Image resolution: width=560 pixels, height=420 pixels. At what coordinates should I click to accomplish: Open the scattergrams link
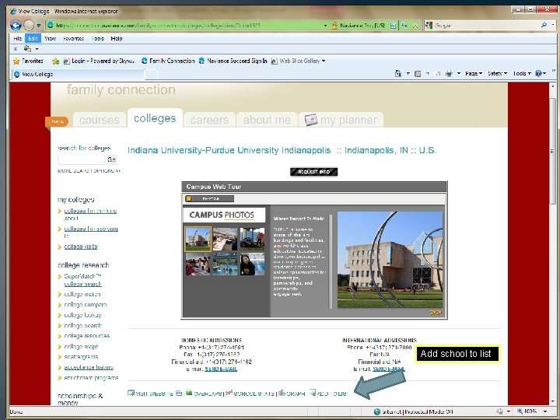pyautogui.click(x=81, y=356)
